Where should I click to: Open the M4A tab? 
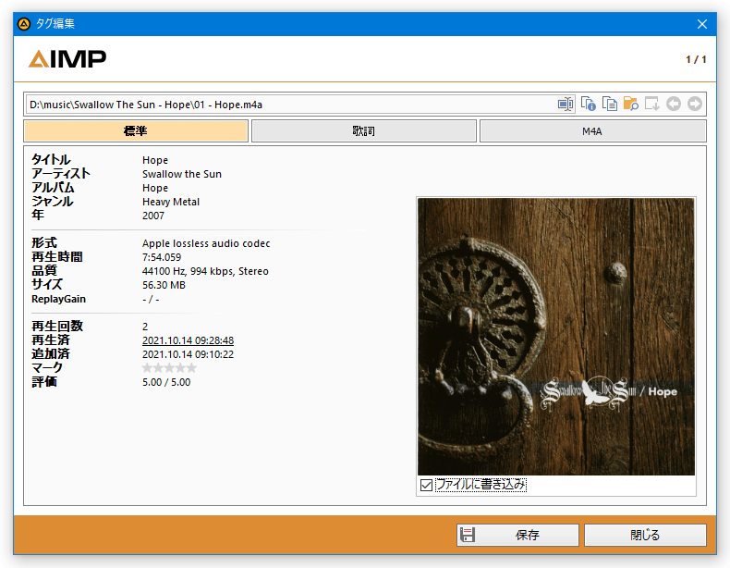click(592, 131)
